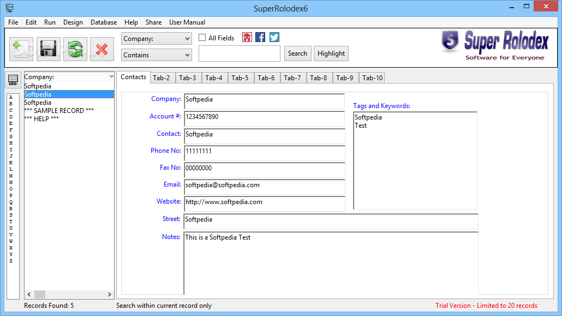Select the first Softpedia record in list
This screenshot has width=562, height=316.
pyautogui.click(x=69, y=86)
